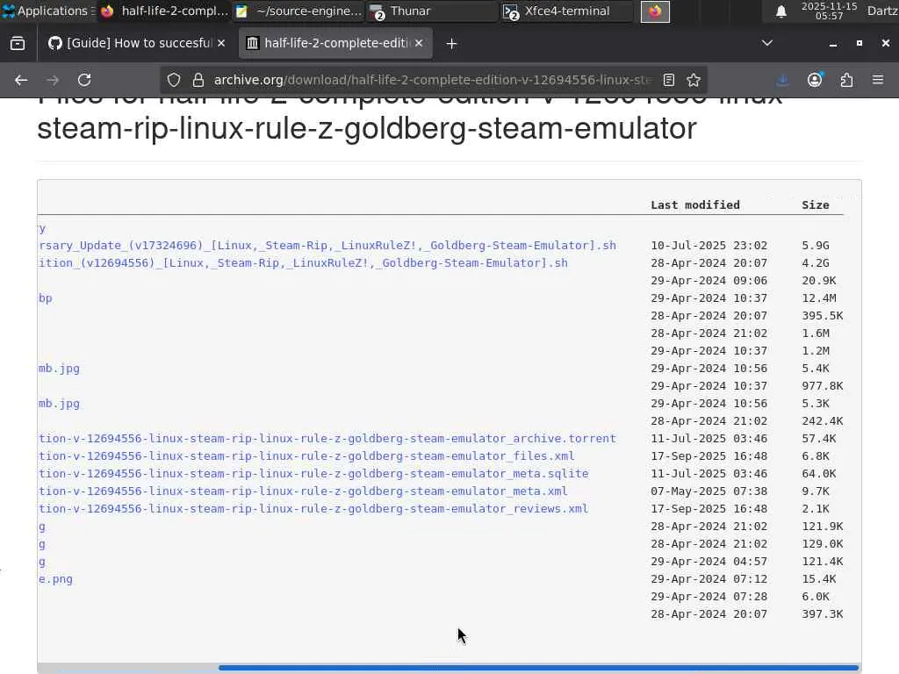Reload the archive.org page
899x674 pixels.
[x=84, y=80]
